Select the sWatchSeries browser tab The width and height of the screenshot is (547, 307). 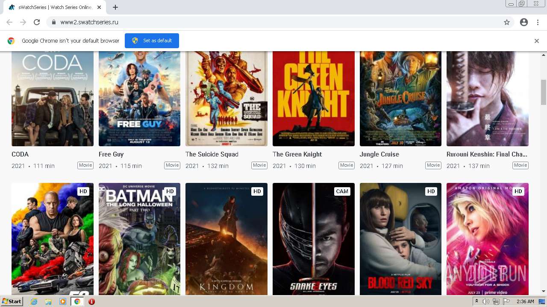click(x=55, y=7)
